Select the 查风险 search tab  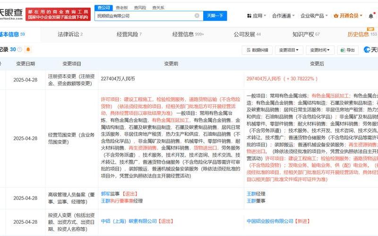pyautogui.click(x=140, y=8)
